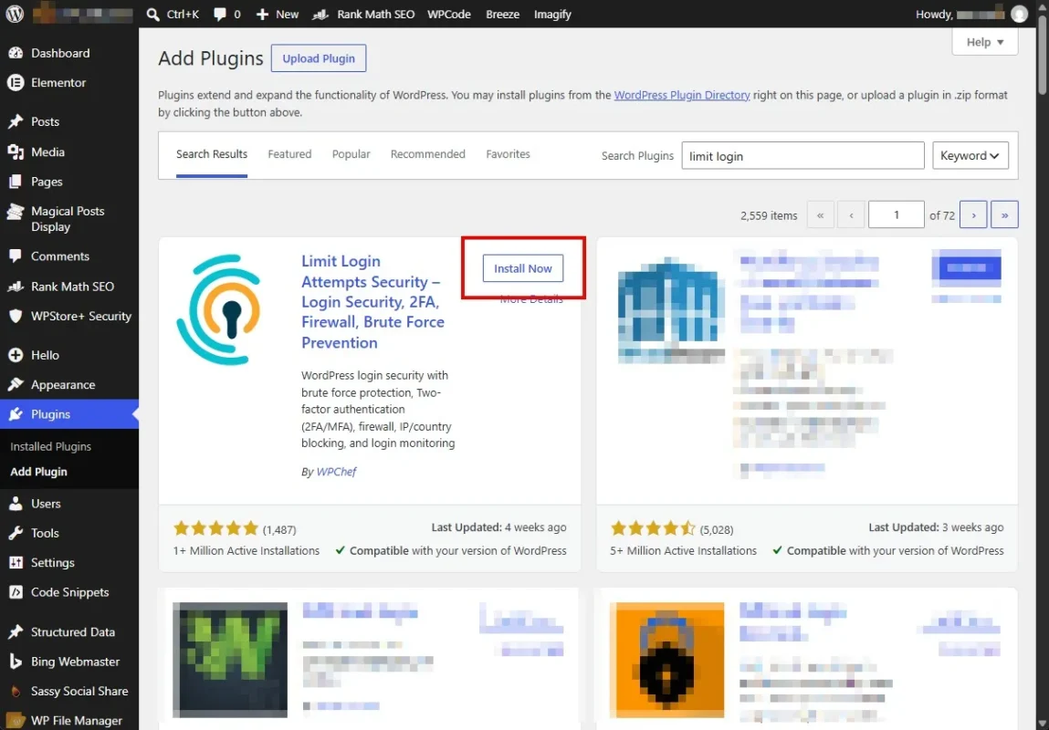Click the Bing Webmaster icon
This screenshot has height=730, width=1049.
tap(16, 662)
